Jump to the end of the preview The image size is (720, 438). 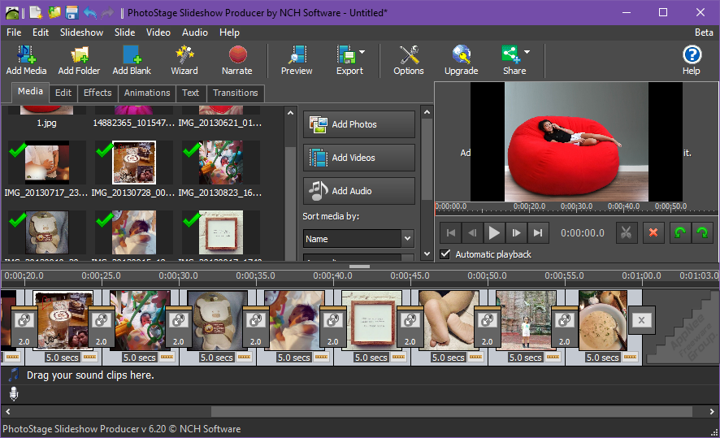(538, 232)
